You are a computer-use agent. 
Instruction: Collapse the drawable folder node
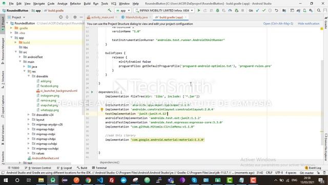[x=29, y=76]
